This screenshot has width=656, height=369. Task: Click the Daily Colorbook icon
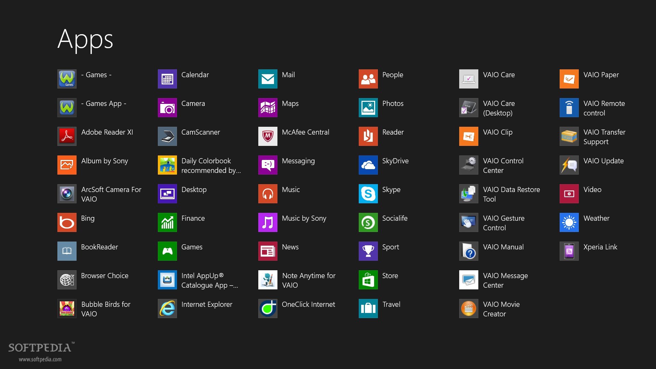pos(167,165)
